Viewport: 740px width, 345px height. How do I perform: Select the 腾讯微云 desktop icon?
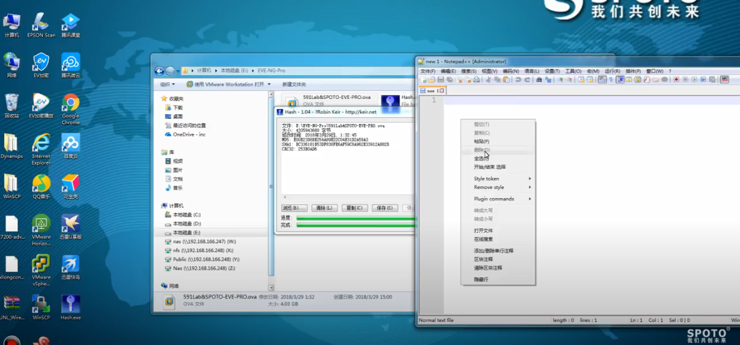click(x=70, y=65)
